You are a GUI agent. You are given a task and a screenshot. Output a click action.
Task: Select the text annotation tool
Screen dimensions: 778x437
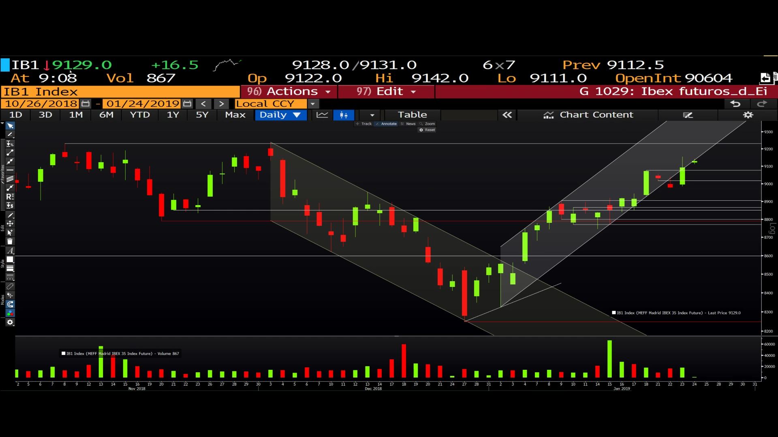coord(10,251)
